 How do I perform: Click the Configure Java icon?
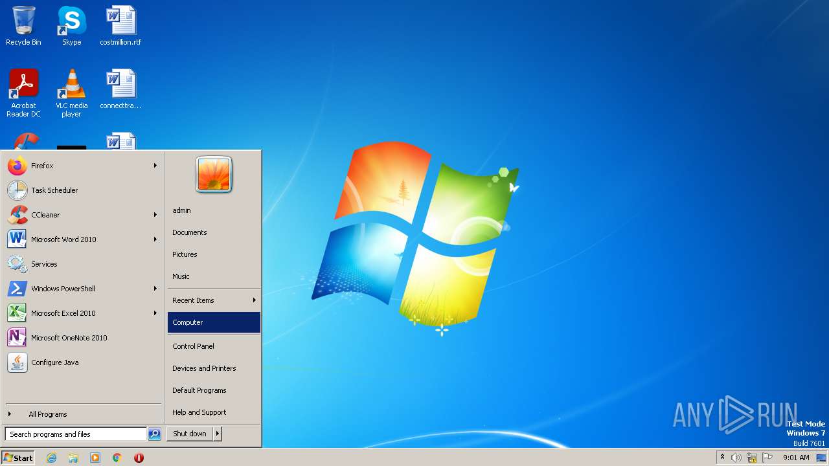pos(17,362)
